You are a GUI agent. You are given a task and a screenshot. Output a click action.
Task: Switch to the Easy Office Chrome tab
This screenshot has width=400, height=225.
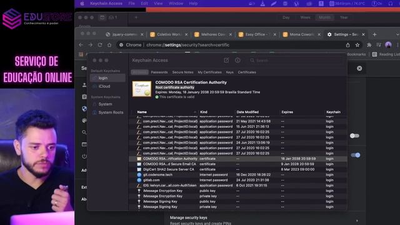(257, 34)
